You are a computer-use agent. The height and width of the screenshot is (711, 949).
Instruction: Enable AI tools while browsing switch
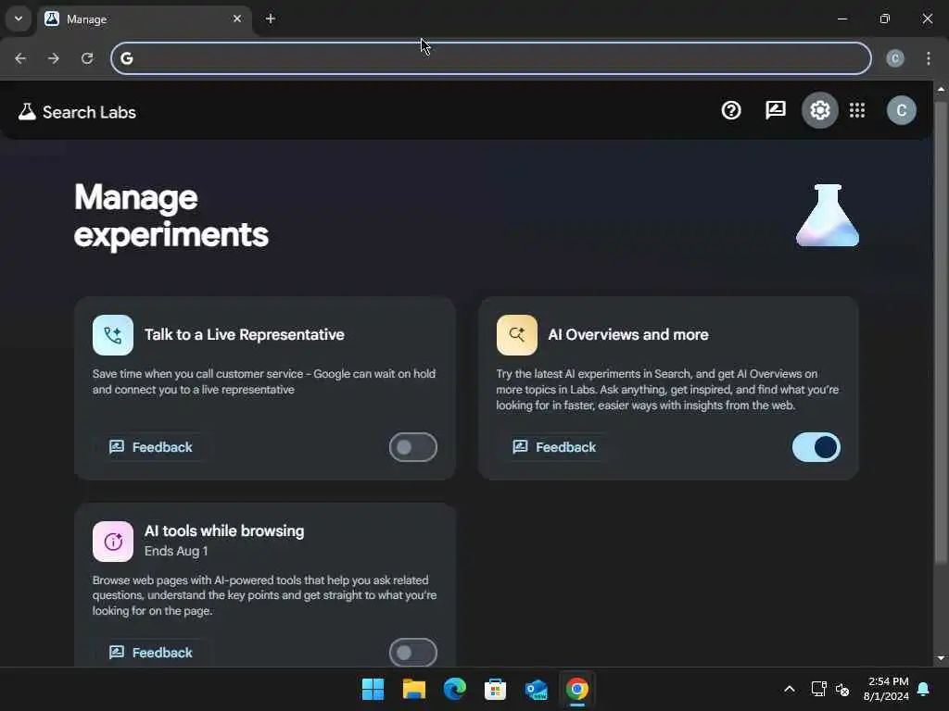tap(412, 653)
